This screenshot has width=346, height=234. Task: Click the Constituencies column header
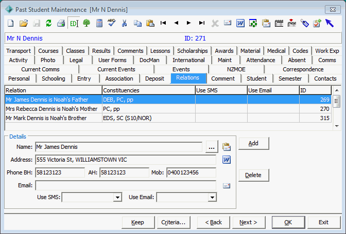click(149, 90)
